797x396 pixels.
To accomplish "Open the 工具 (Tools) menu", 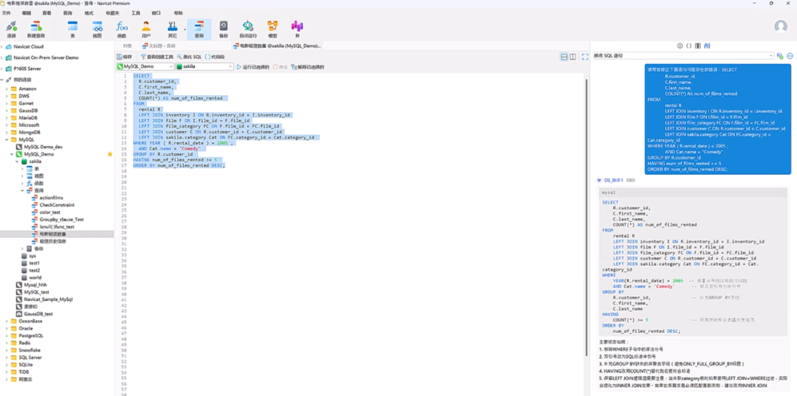I will (x=136, y=13).
